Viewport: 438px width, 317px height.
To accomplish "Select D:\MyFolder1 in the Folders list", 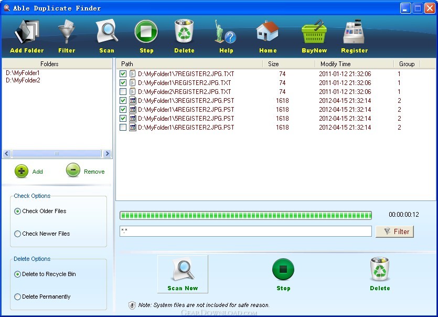I will click(23, 73).
